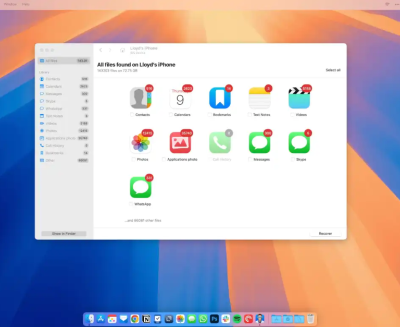Select Messages in the sidebar library
The width and height of the screenshot is (400, 327).
coord(64,94)
